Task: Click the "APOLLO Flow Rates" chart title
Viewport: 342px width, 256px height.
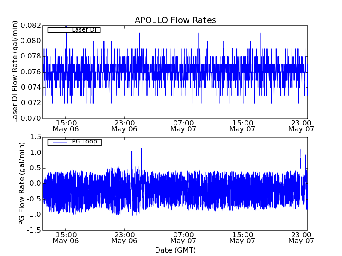Action: point(175,20)
